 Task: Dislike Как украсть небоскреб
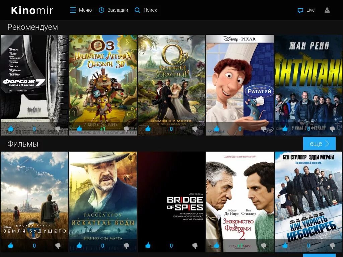[332, 246]
